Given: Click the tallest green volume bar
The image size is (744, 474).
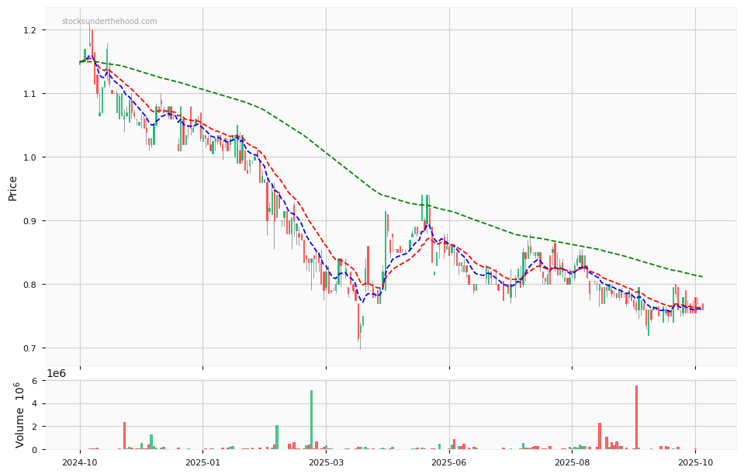Looking at the screenshot, I should [312, 420].
